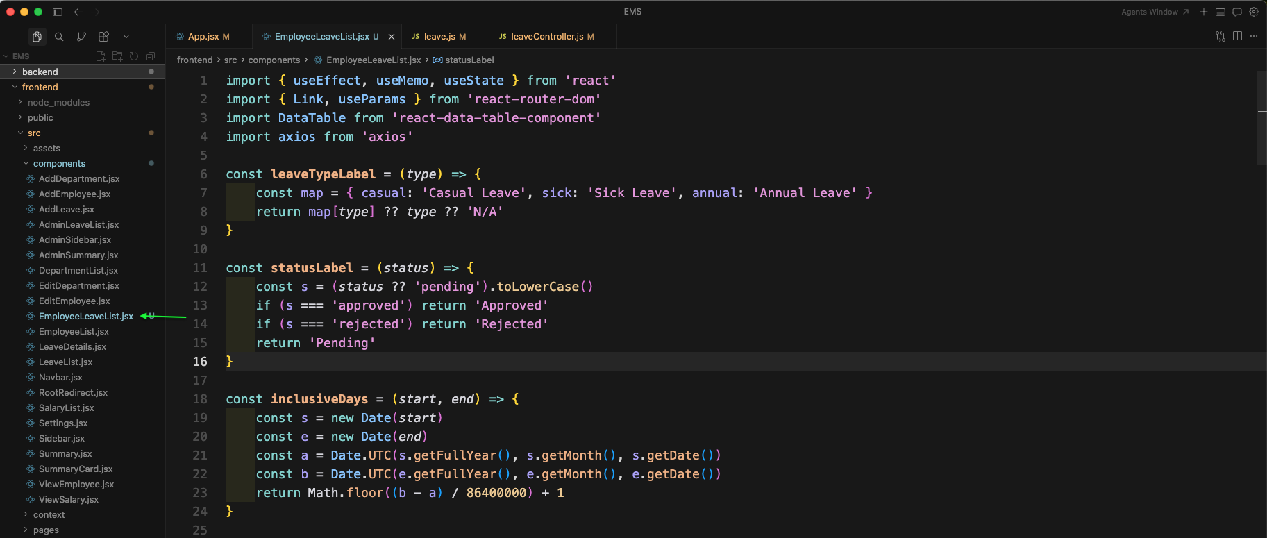Expand the assets folder

click(x=83, y=148)
